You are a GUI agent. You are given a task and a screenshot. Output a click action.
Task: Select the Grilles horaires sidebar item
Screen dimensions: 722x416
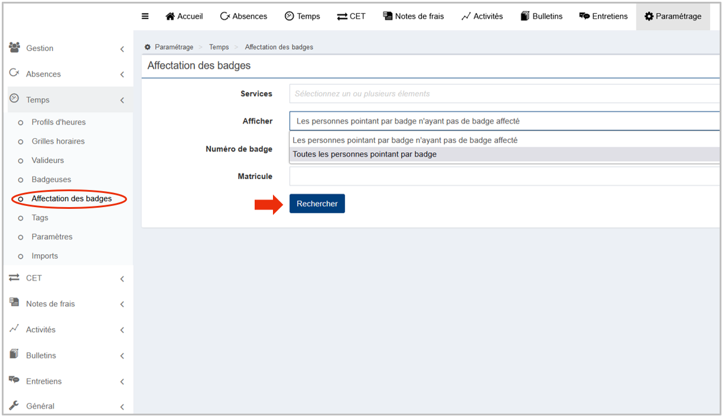(58, 141)
